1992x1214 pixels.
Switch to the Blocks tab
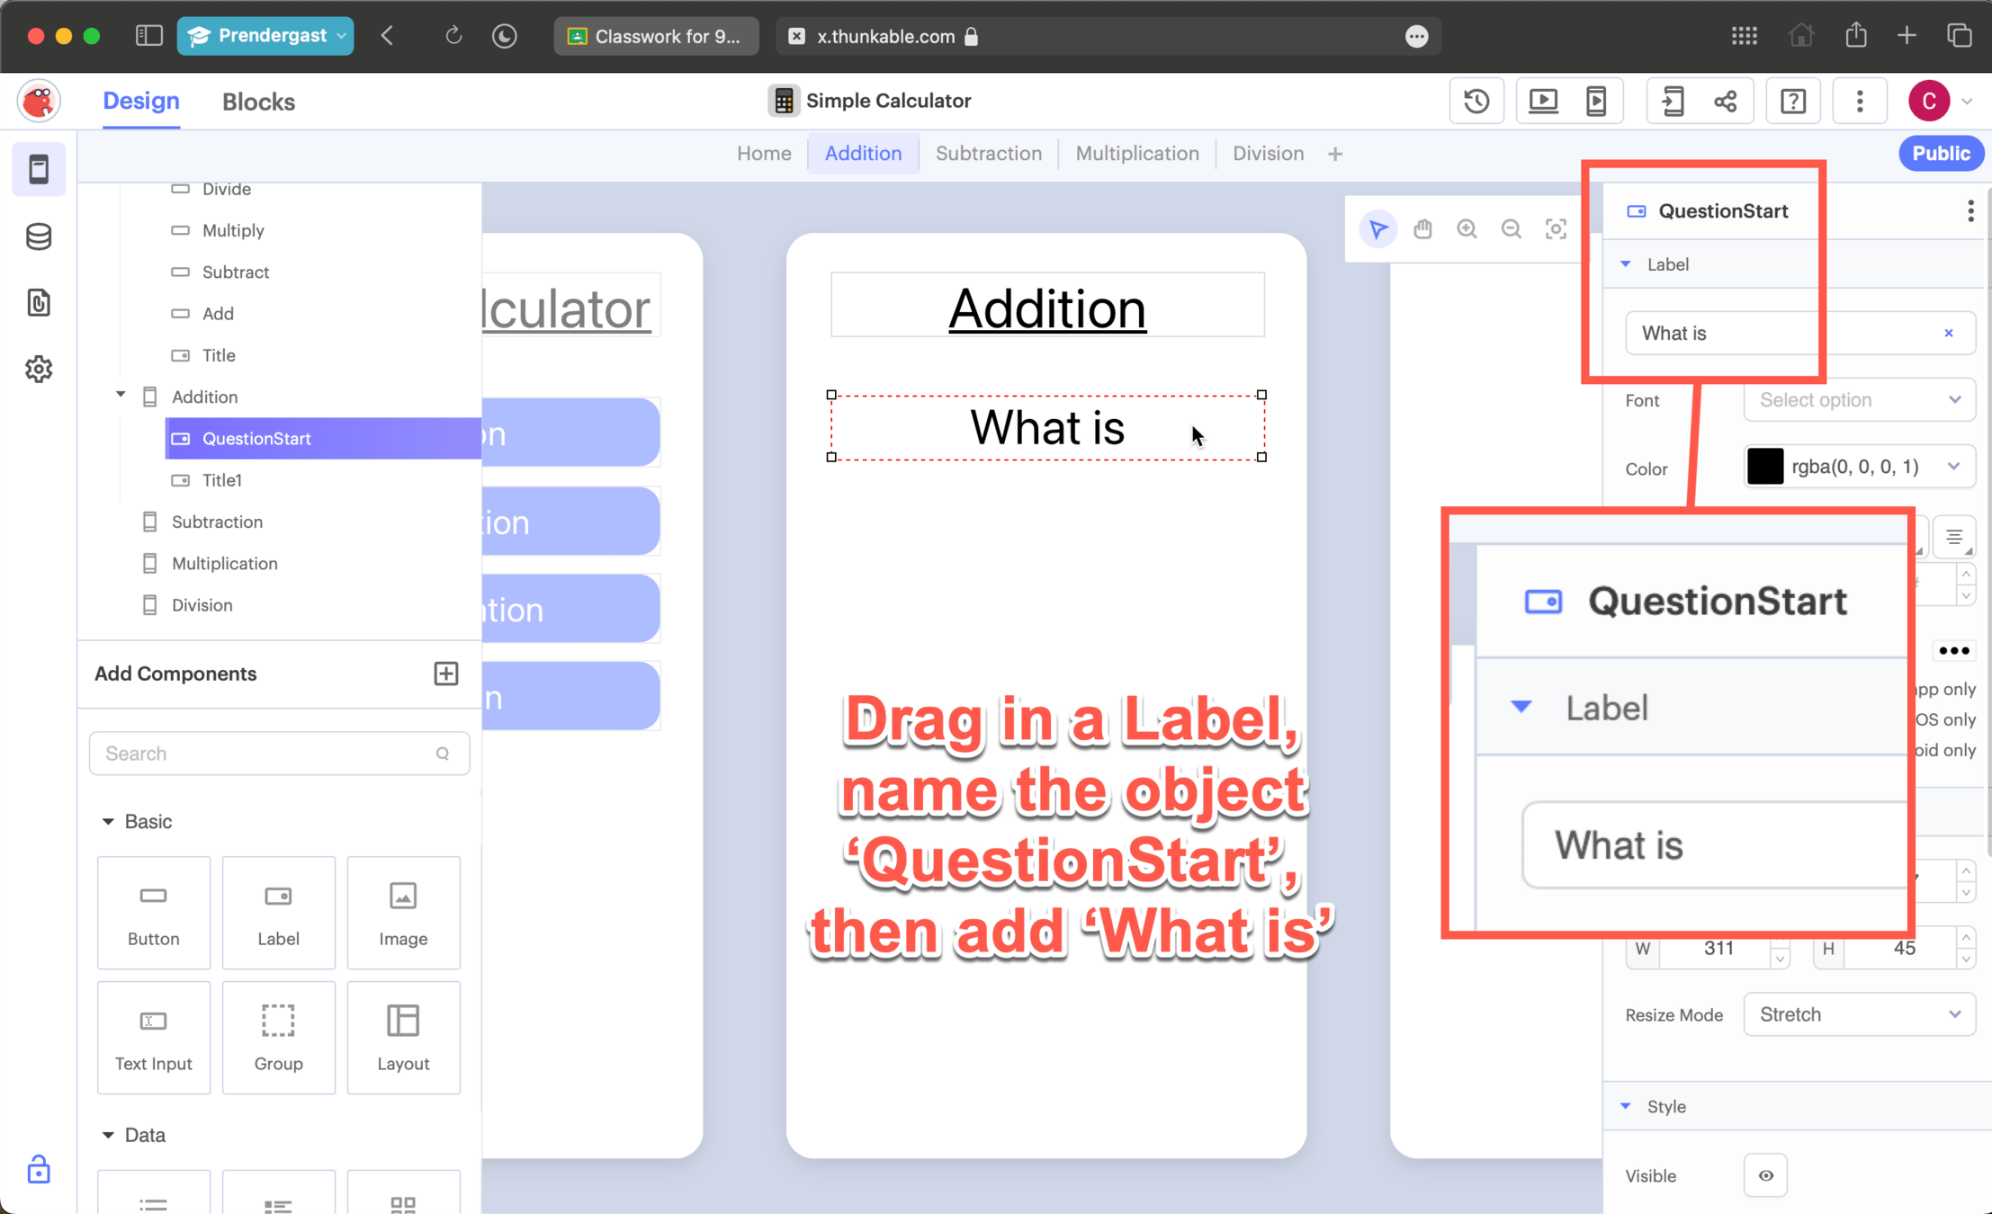258,102
